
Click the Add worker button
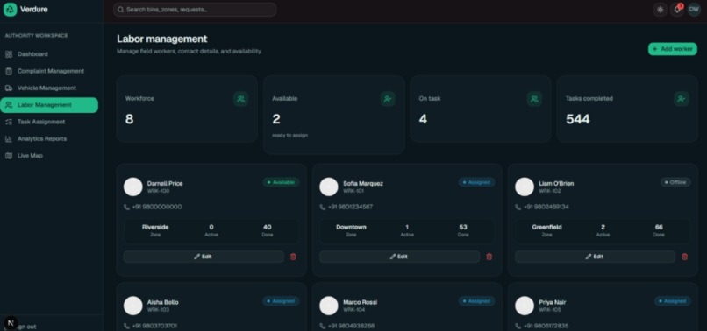[x=672, y=49]
